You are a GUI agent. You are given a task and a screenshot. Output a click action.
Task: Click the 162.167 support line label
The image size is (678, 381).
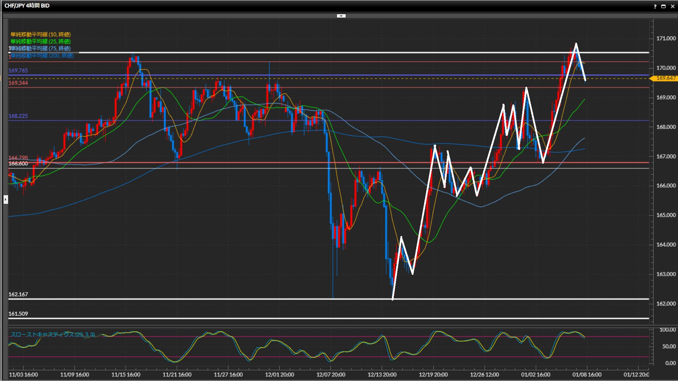coord(18,294)
